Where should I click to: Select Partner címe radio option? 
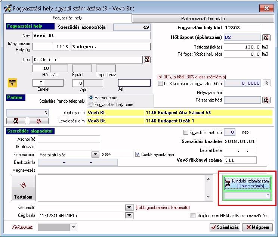pyautogui.click(x=91, y=98)
